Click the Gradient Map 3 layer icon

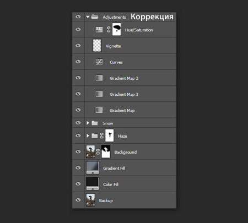(x=99, y=94)
